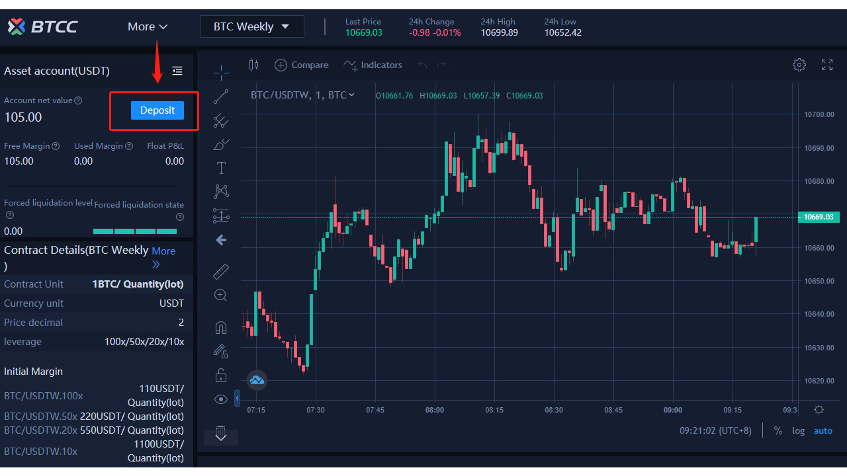Expand the More menu in header
Screen dimensions: 847x476
click(148, 26)
